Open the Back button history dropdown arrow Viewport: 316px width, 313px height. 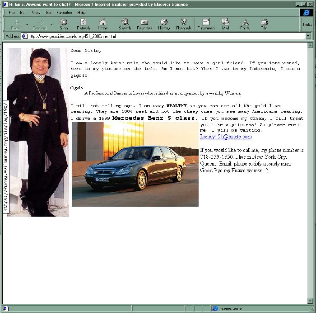[27, 24]
